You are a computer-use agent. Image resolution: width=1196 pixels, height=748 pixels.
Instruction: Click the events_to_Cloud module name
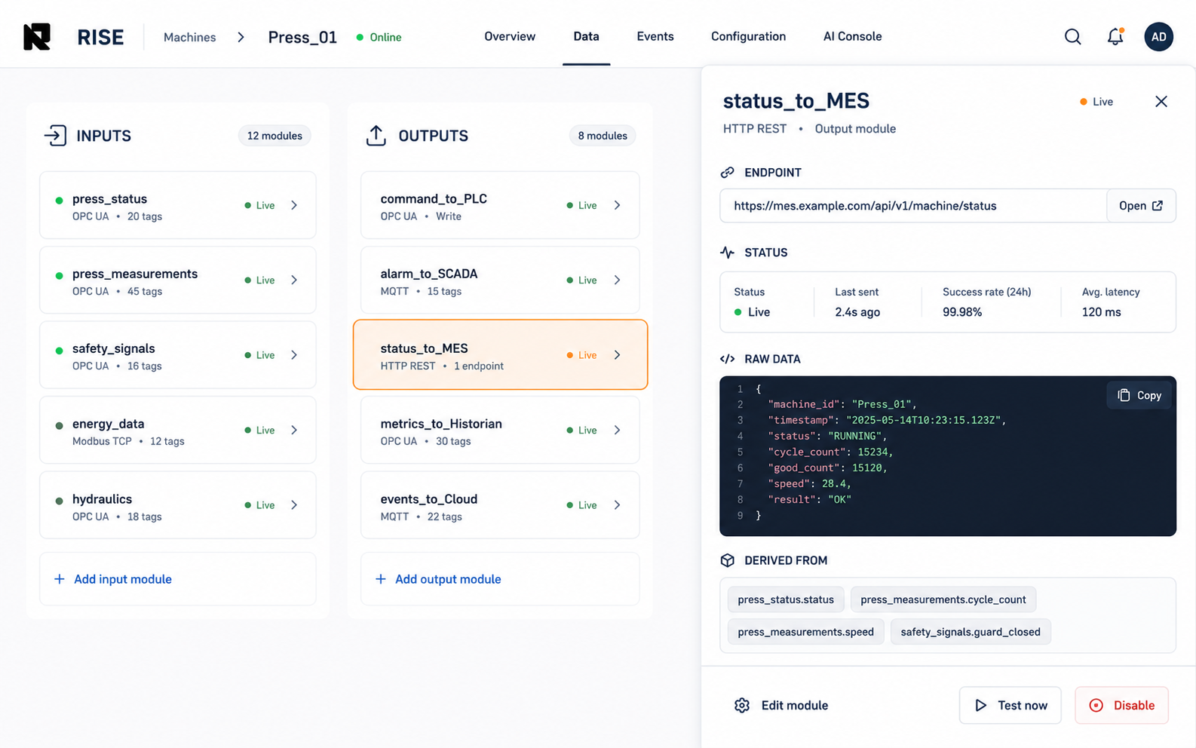point(428,499)
